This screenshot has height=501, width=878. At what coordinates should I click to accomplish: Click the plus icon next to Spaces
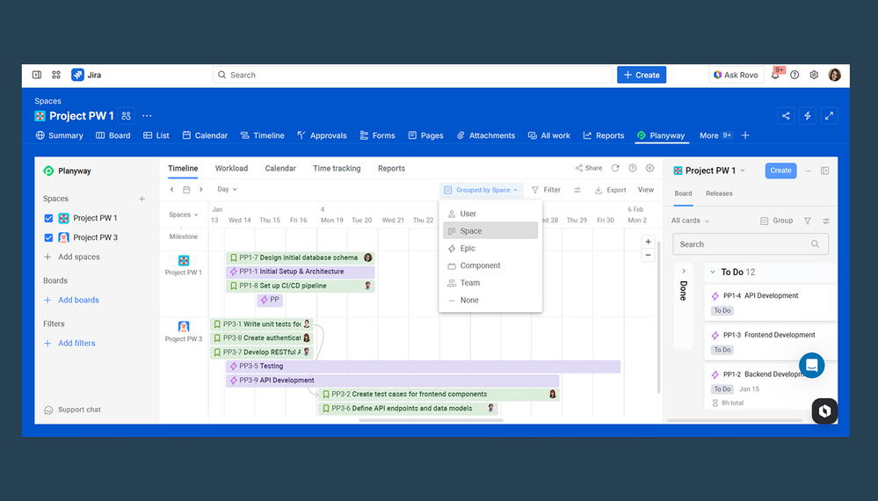click(x=141, y=199)
